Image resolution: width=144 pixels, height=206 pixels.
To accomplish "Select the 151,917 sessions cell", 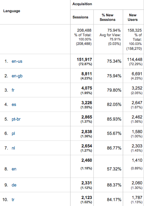I will click(84, 60).
